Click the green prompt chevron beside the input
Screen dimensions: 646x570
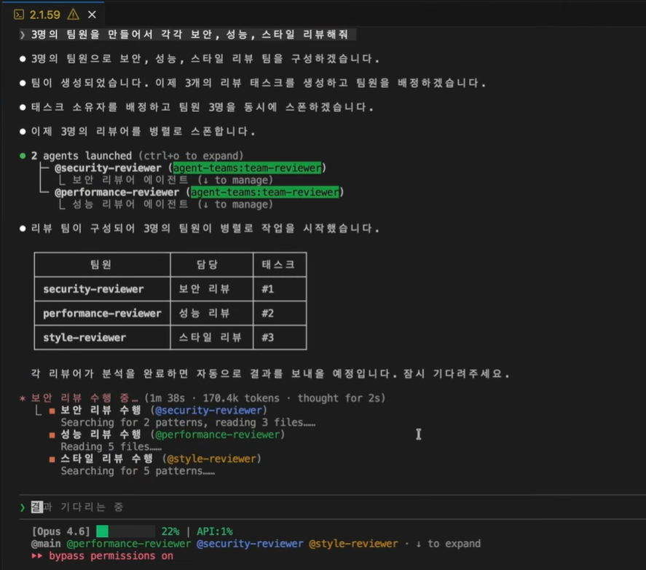tap(23, 507)
